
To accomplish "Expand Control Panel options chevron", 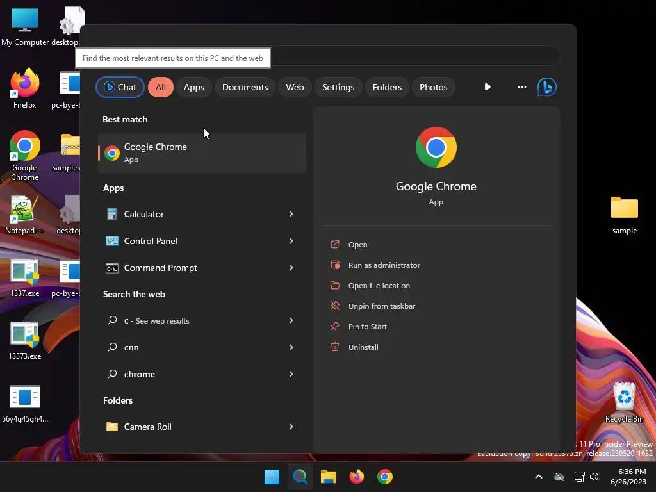I will (291, 241).
